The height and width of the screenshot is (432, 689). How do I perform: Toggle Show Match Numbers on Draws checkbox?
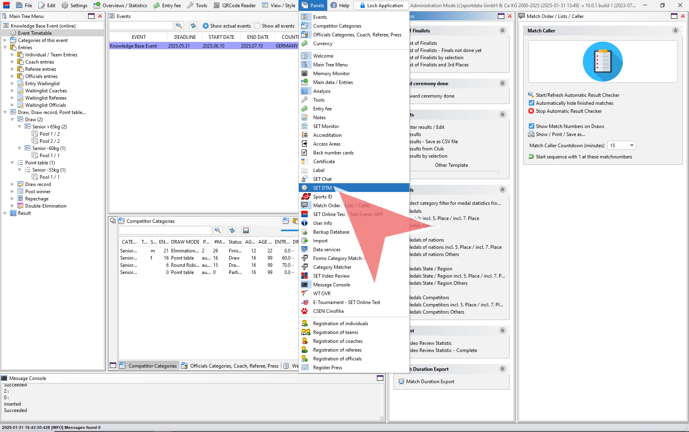(x=531, y=126)
